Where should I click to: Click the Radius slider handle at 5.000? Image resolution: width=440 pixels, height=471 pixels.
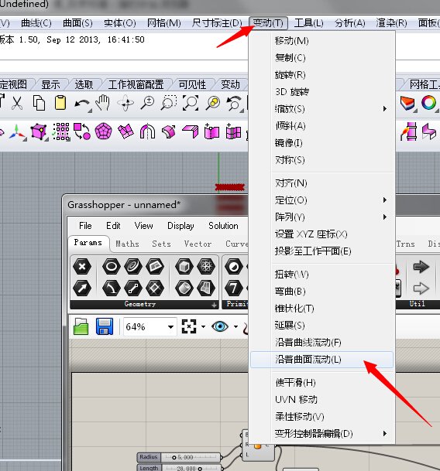174,458
